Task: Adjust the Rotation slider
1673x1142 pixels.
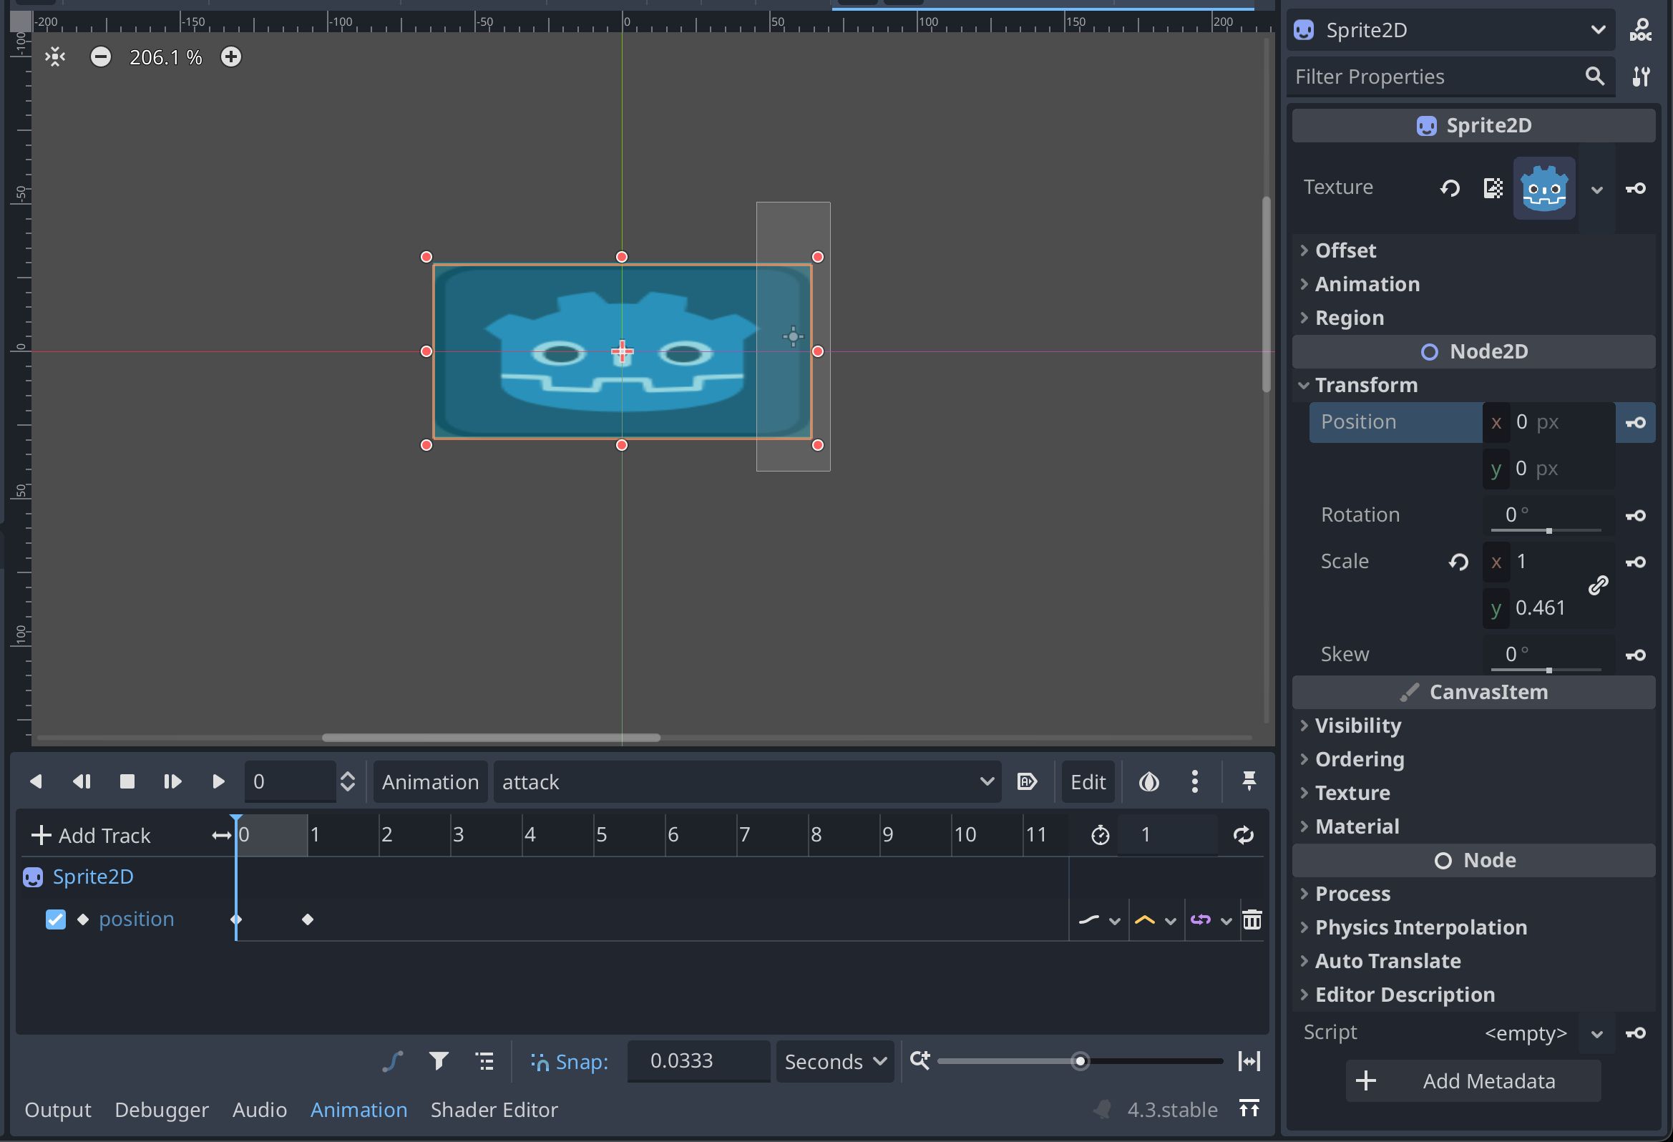Action: coord(1546,530)
